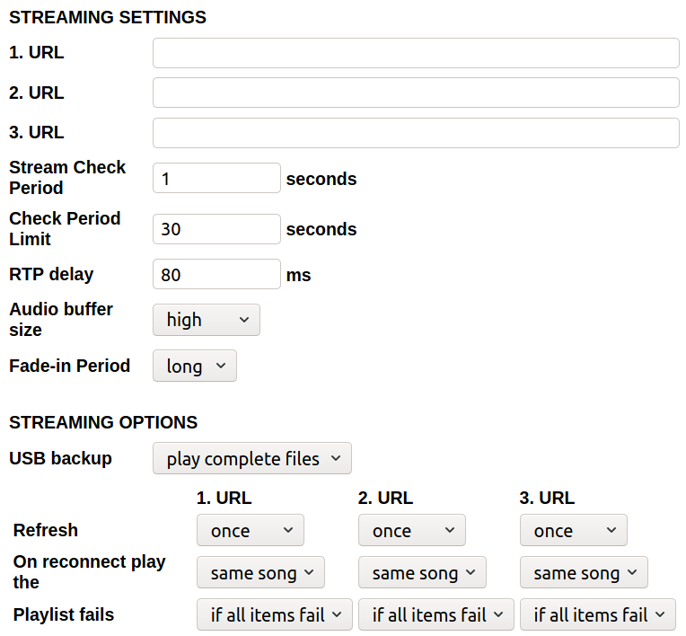
Task: Click the 3. URL text field
Action: [x=416, y=133]
